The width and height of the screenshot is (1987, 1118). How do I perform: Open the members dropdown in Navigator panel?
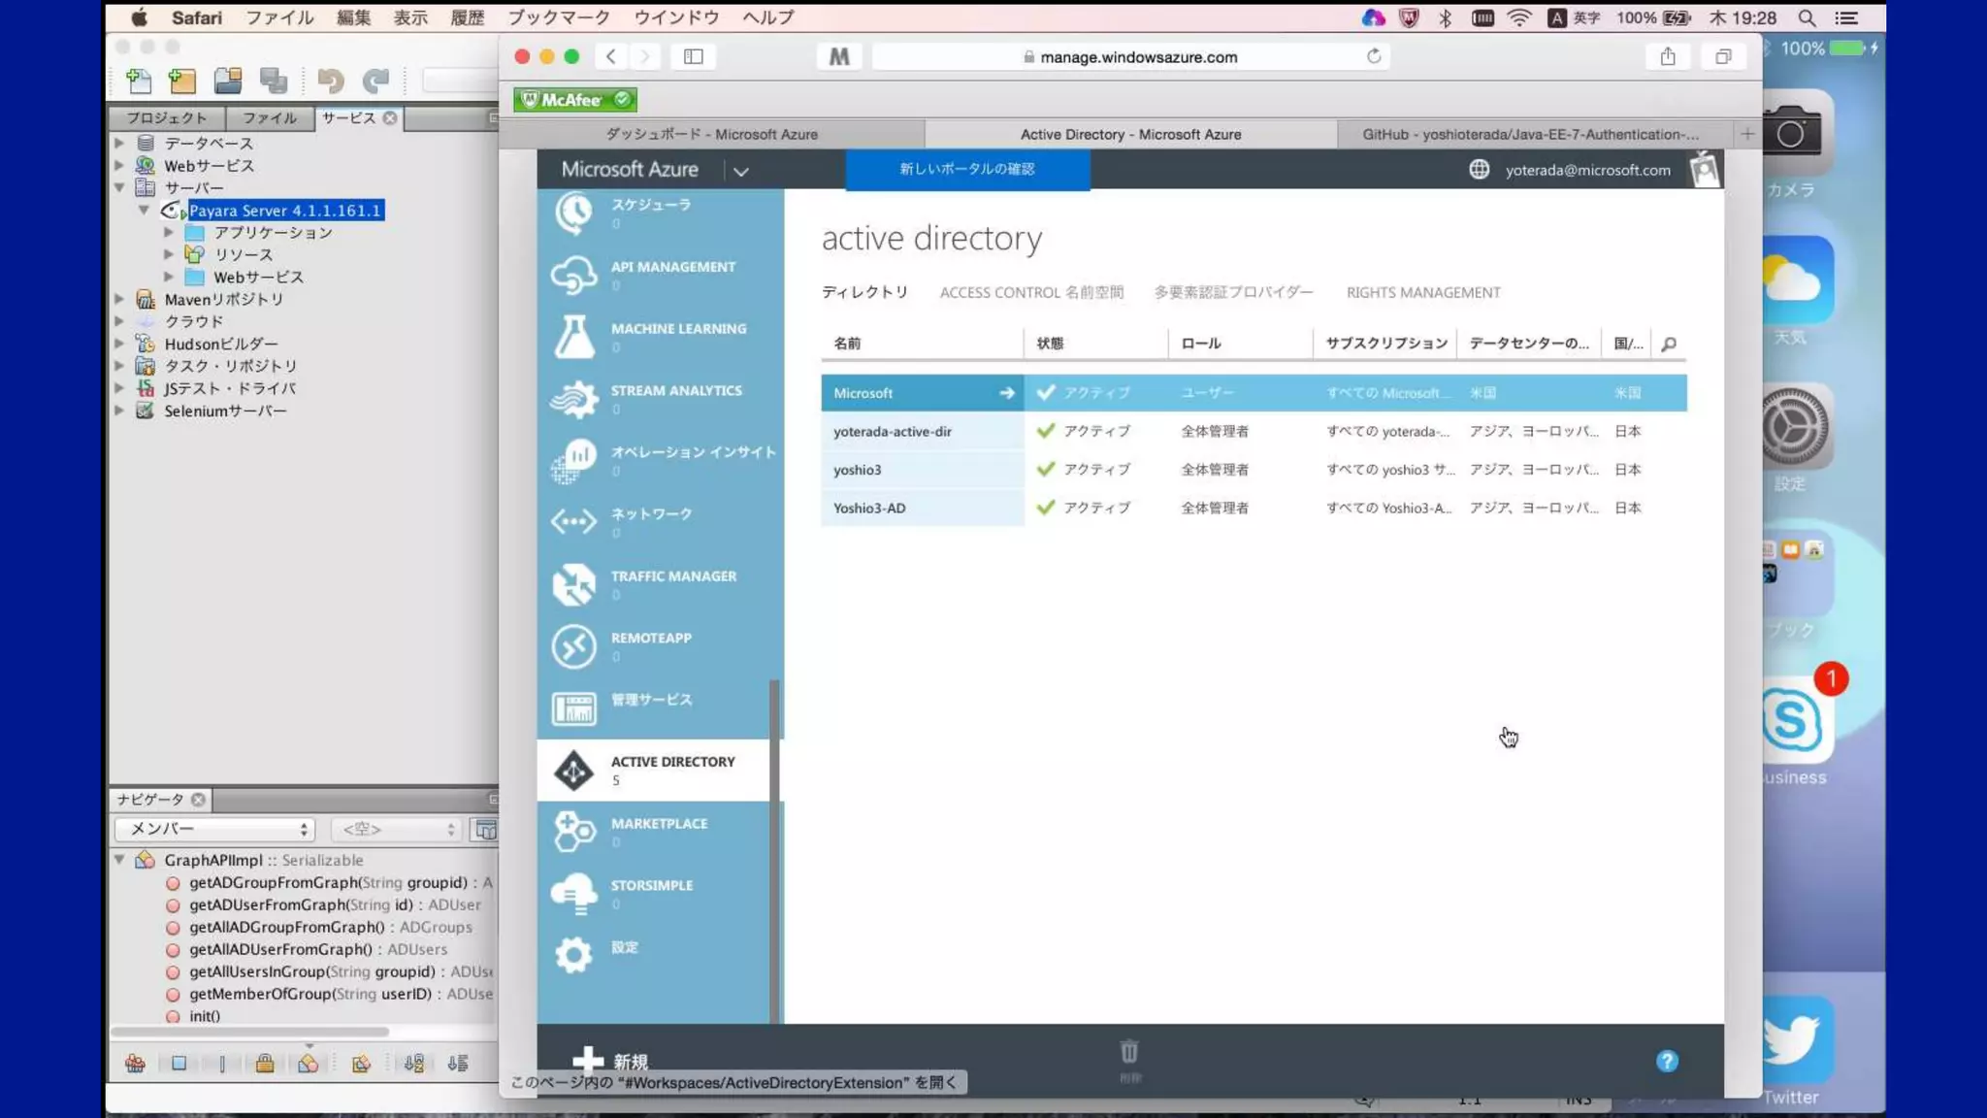click(215, 829)
